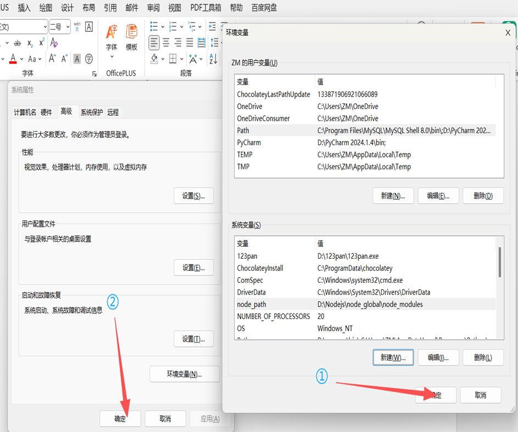Image resolution: width=518 pixels, height=432 pixels.
Task: Select the PyCharm user variable row
Action: (365, 143)
